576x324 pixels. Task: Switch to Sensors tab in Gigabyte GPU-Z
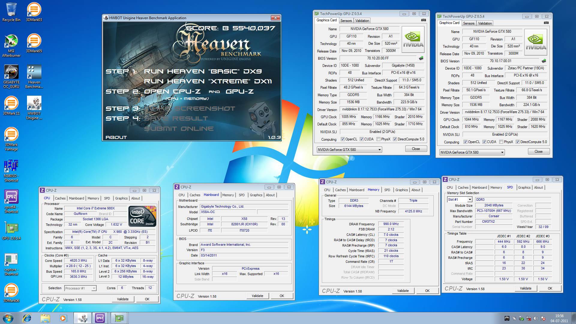(346, 21)
